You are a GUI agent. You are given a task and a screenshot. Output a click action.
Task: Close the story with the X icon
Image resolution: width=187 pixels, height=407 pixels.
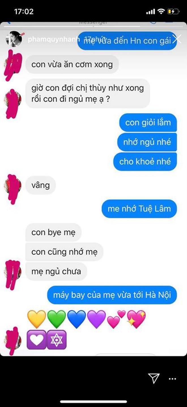(x=177, y=39)
